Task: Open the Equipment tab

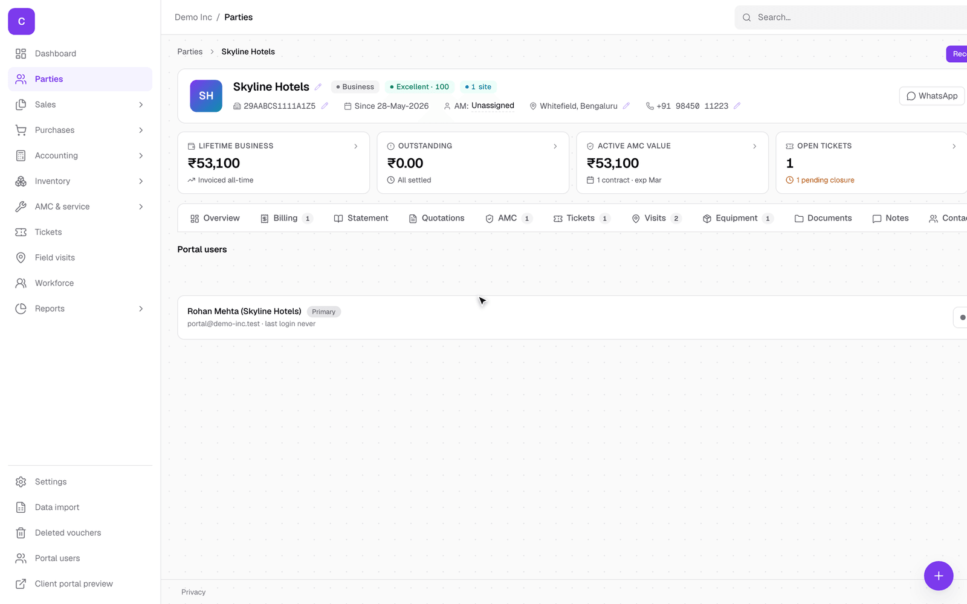Action: pos(737,218)
